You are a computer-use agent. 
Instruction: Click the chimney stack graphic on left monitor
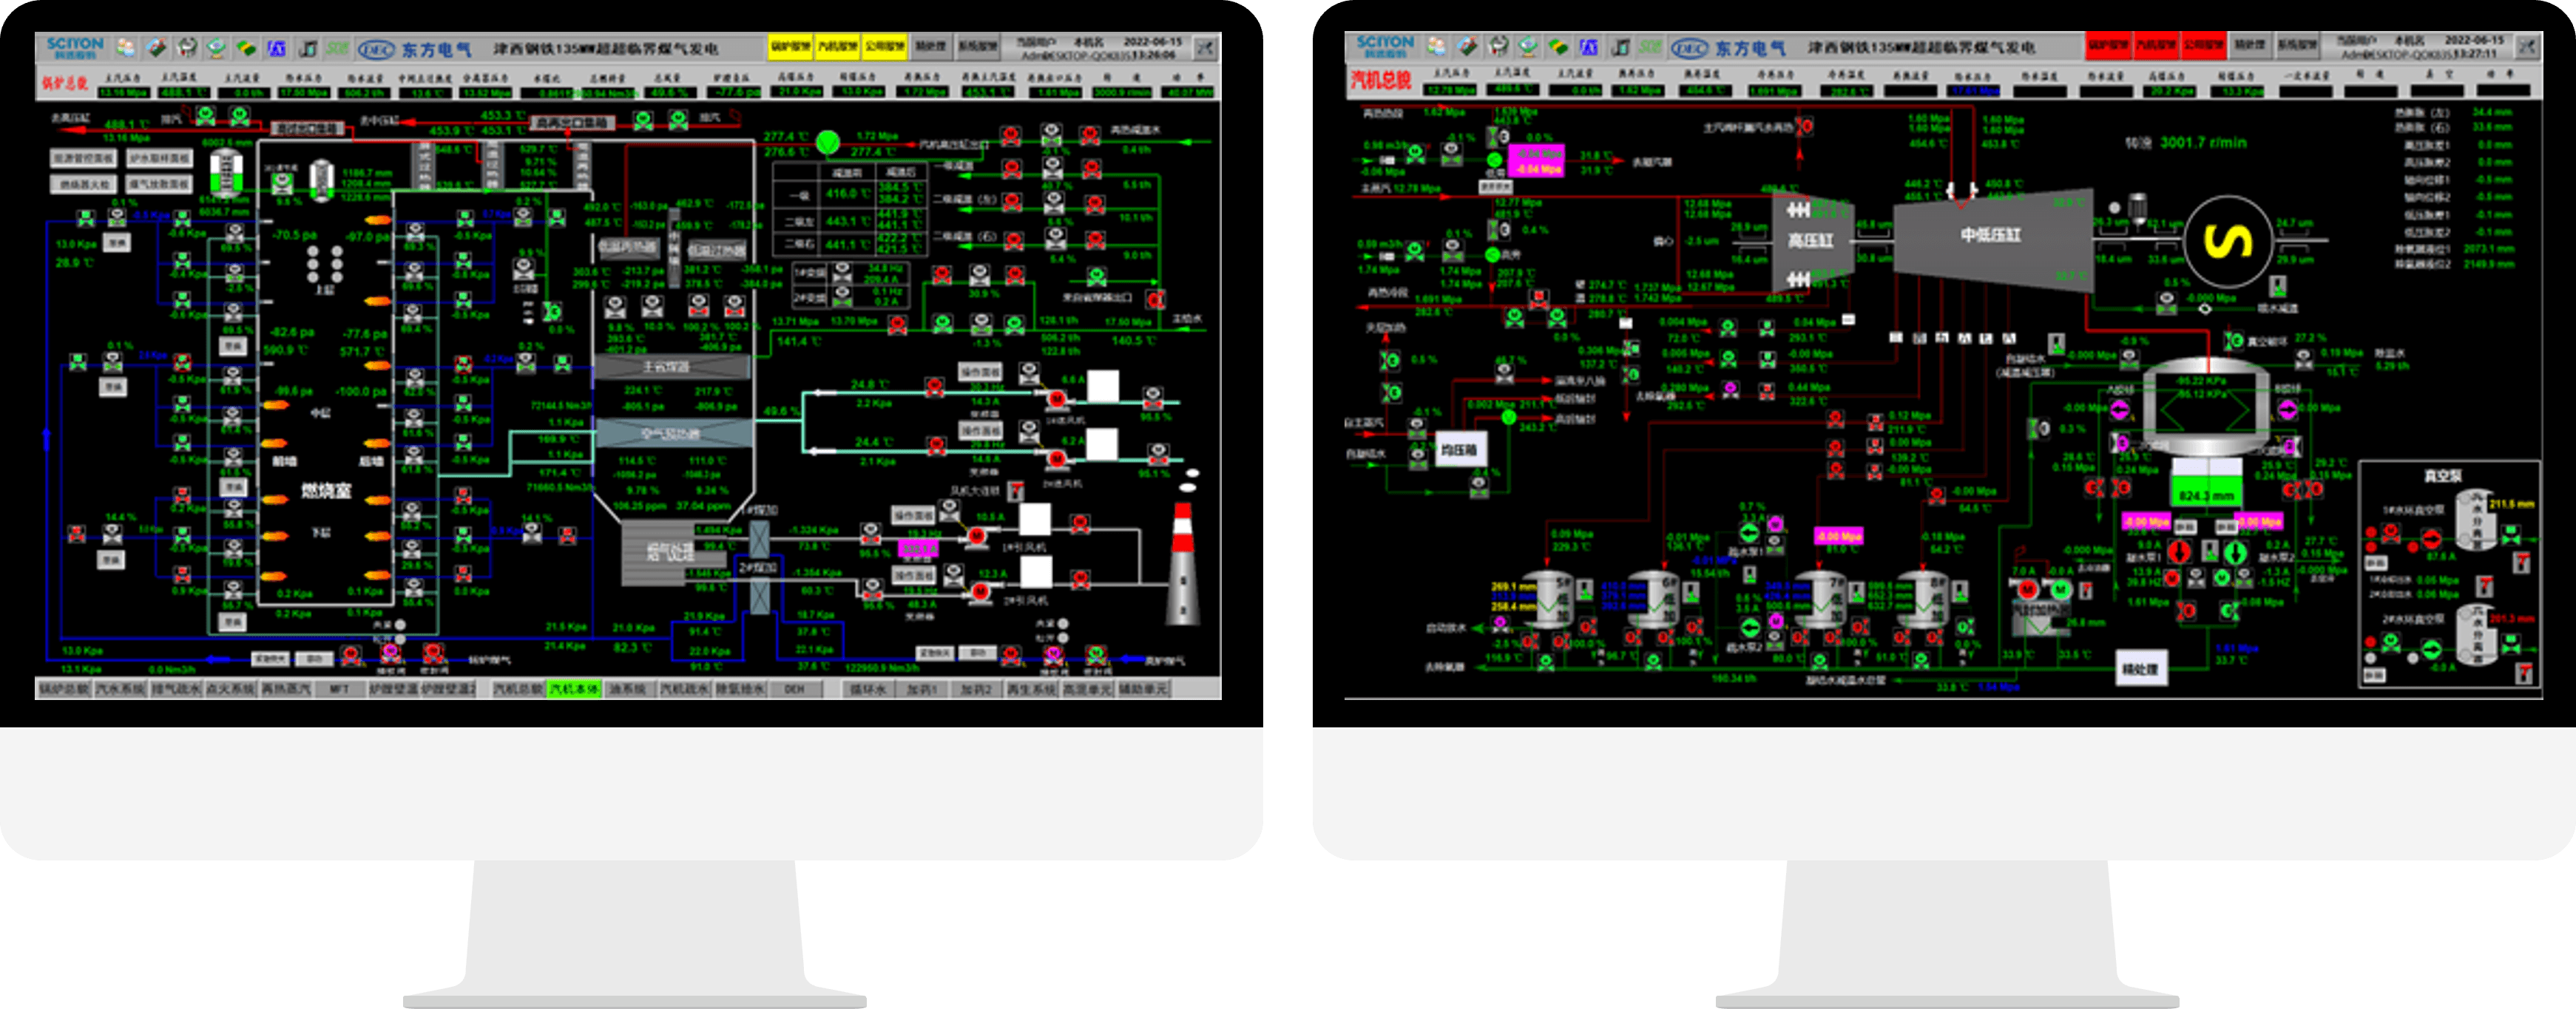(x=1183, y=563)
